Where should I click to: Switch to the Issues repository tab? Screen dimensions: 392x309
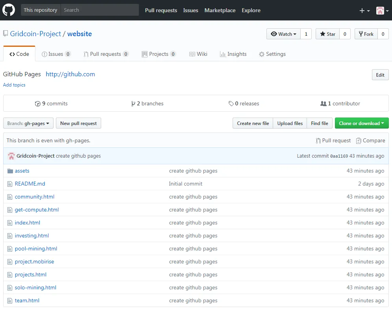56,54
